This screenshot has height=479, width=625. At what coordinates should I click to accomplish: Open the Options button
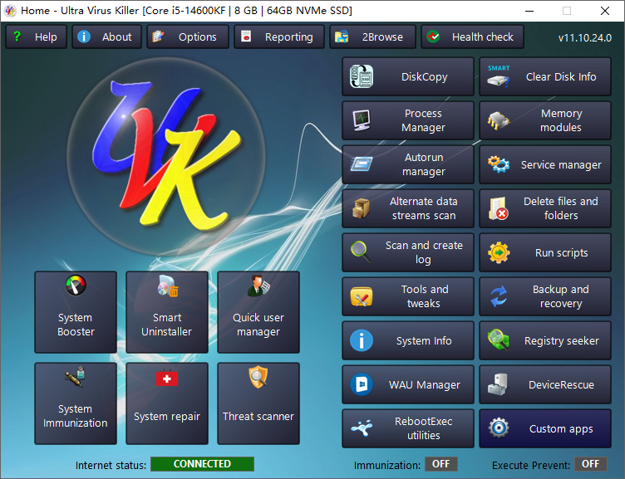[x=188, y=37]
